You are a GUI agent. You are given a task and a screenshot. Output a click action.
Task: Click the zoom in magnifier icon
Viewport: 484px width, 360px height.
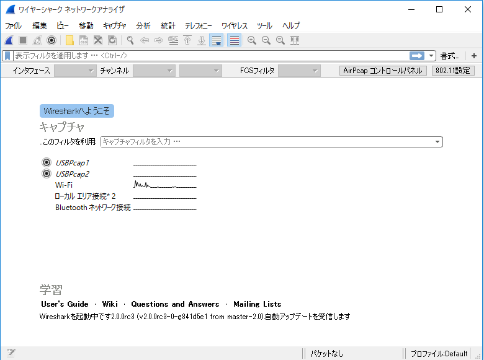pyautogui.click(x=252, y=40)
